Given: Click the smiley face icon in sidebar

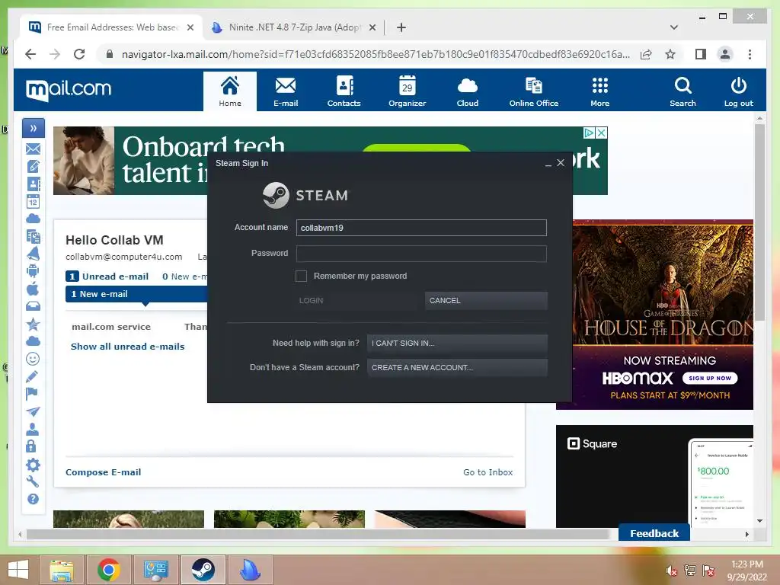Looking at the screenshot, I should [x=34, y=360].
